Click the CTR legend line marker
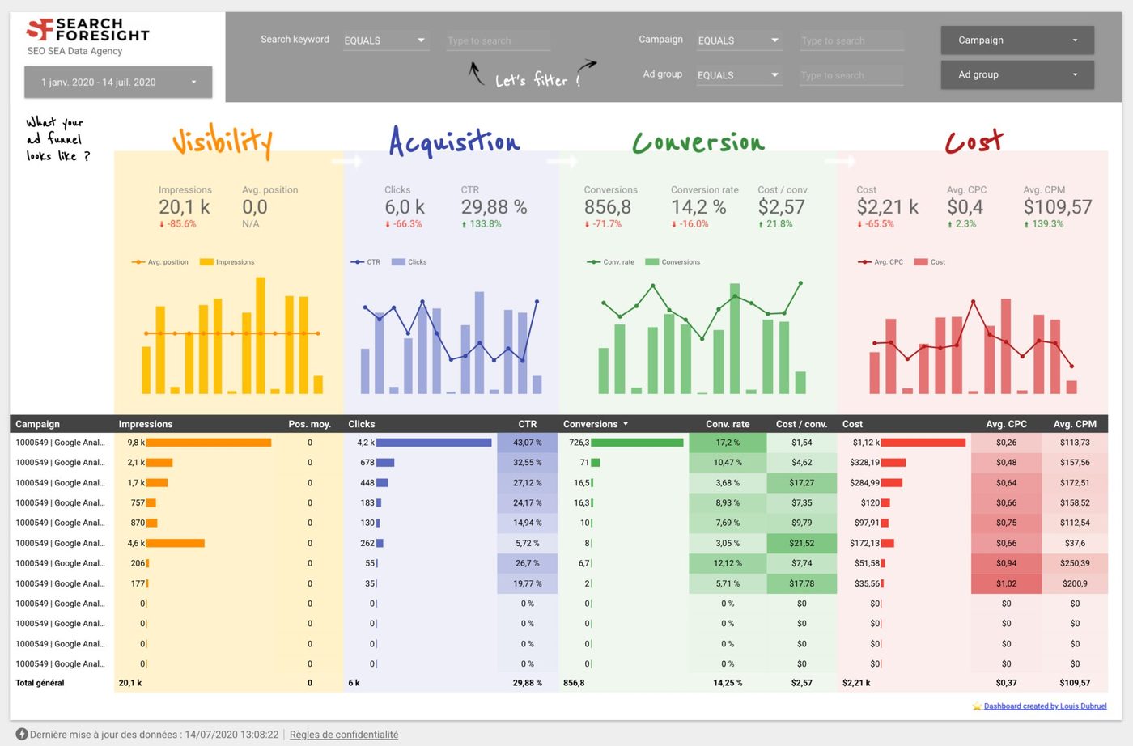 358,262
